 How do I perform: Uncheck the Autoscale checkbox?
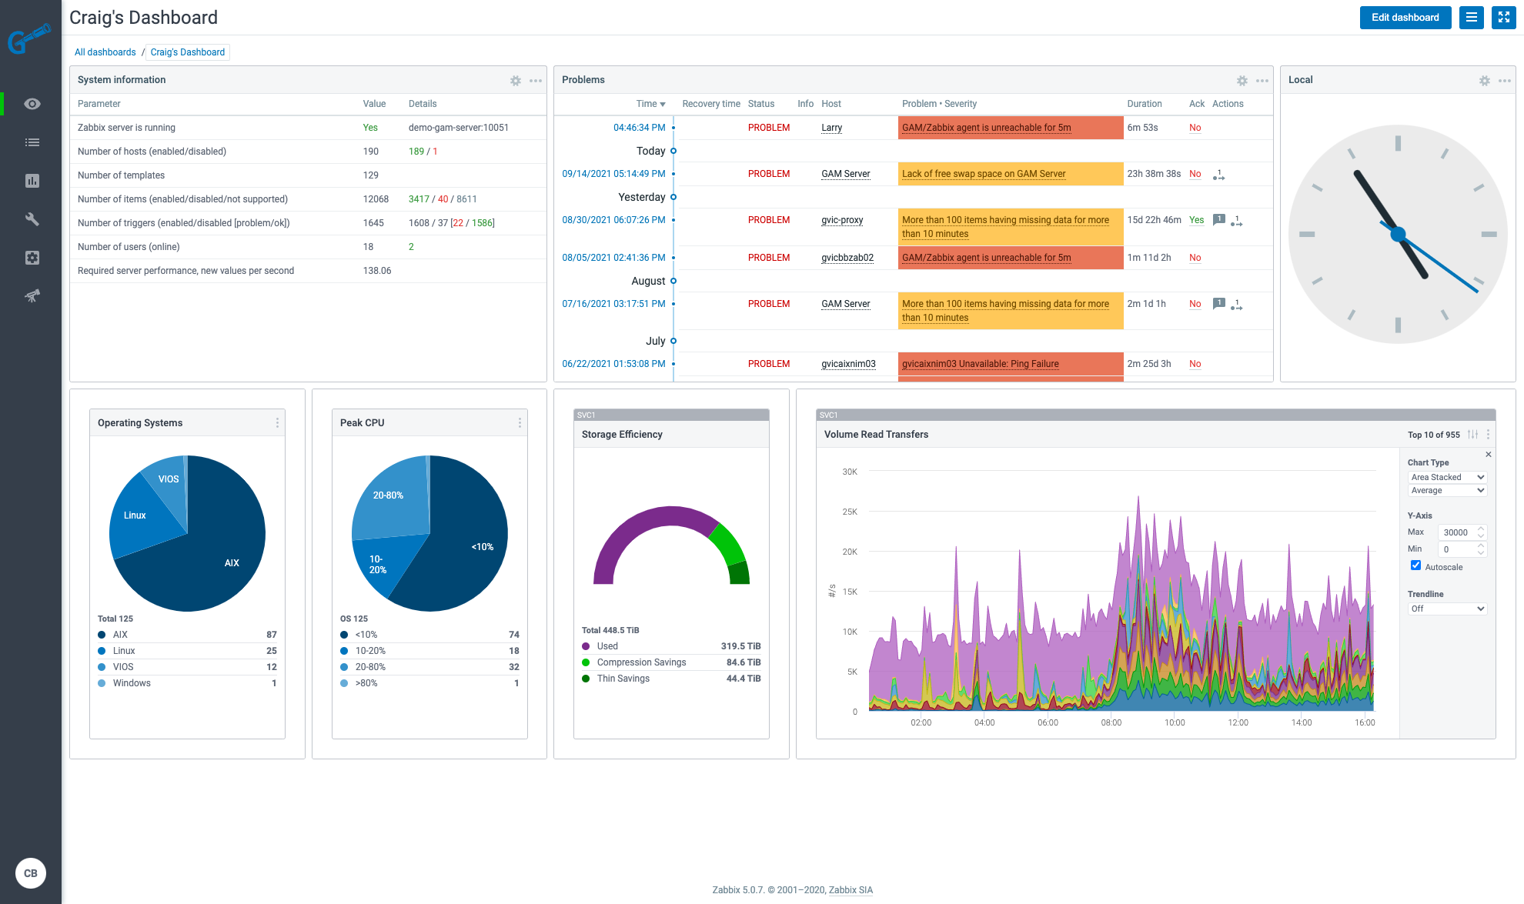click(x=1415, y=565)
